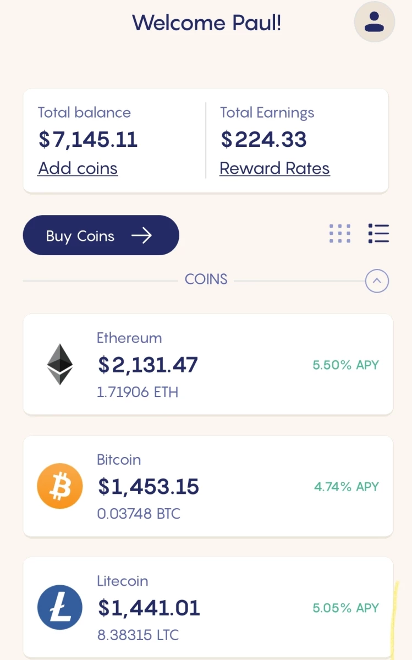Click the orange Bitcoin logo
Viewport: 412px width, 660px height.
point(59,486)
